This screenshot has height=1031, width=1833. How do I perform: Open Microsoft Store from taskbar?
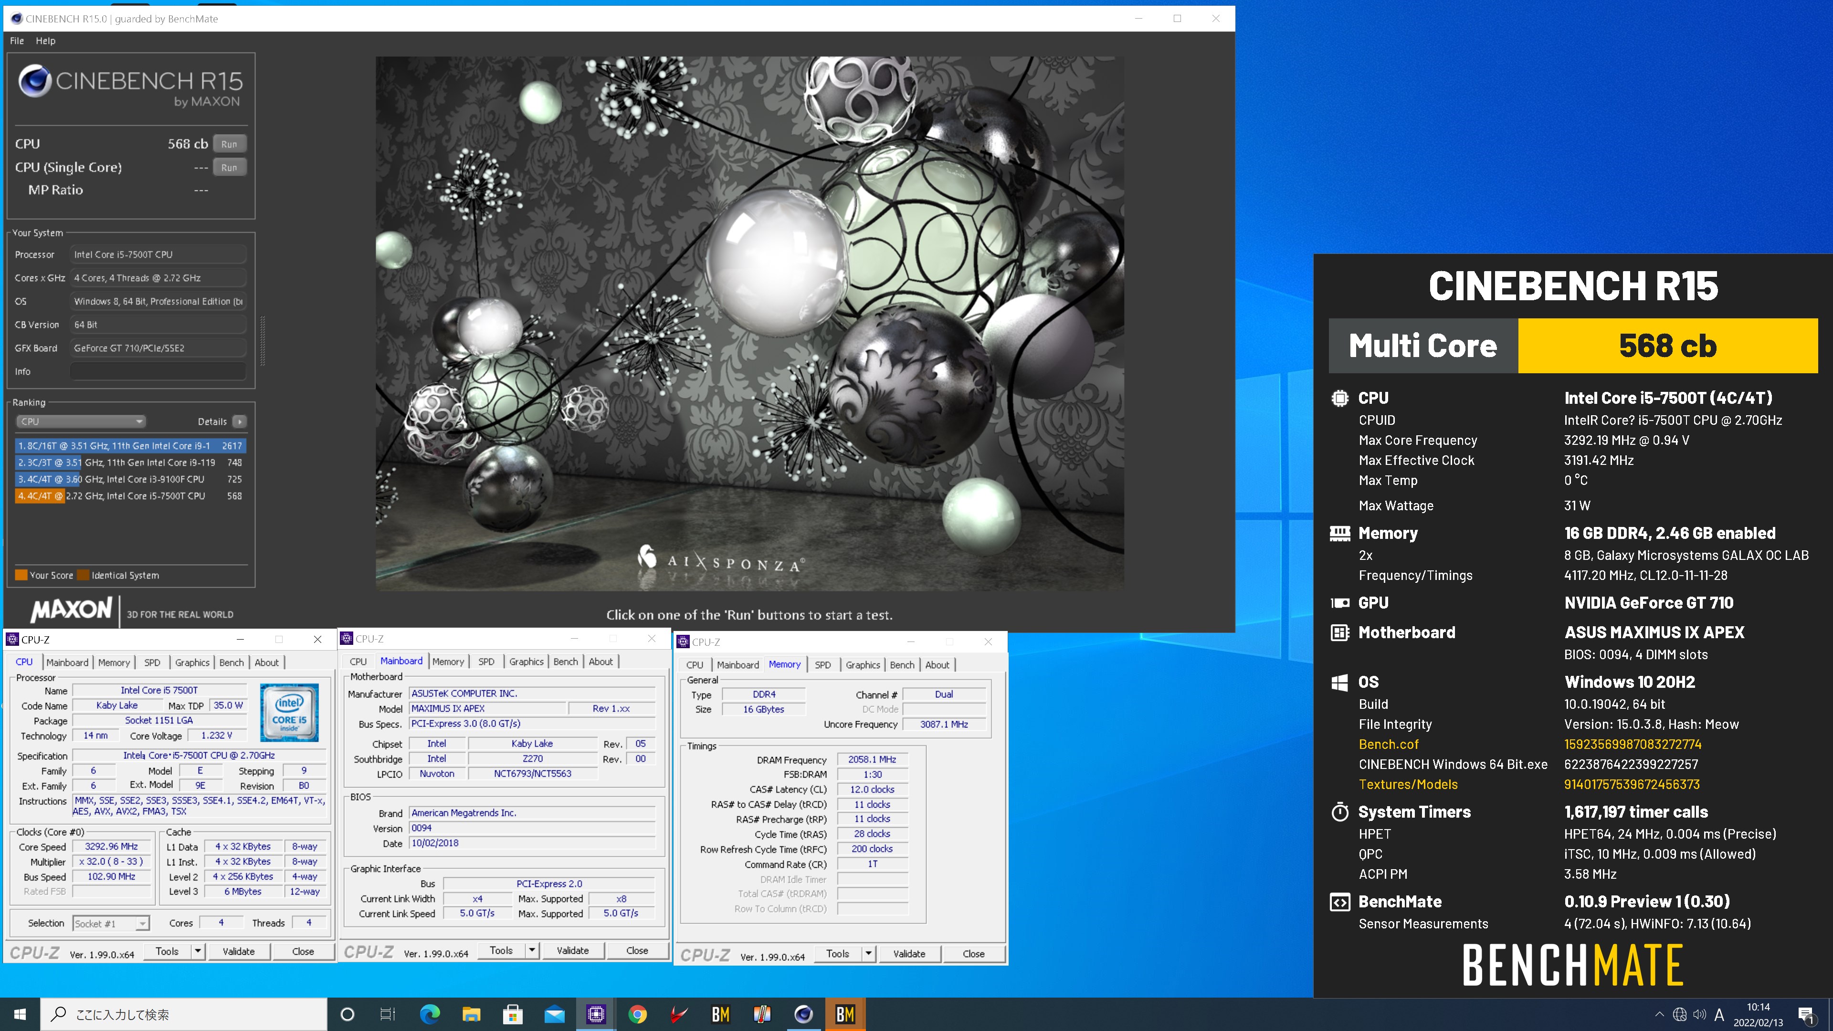pyautogui.click(x=512, y=1014)
